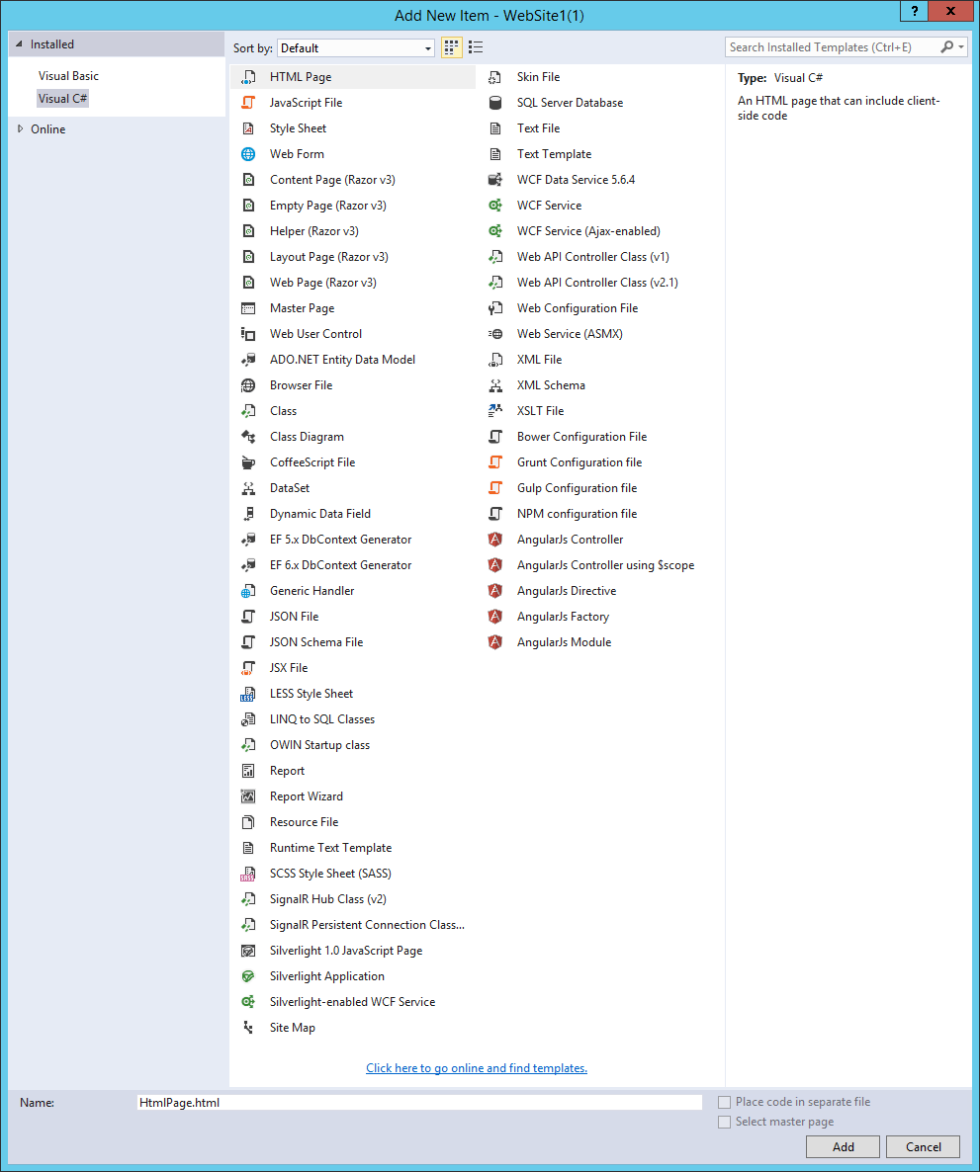This screenshot has width=980, height=1172.
Task: Select the DataSet icon
Action: (x=248, y=488)
